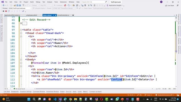Restart debugging session icon
The width and height of the screenshot is (181, 102).
(x=9, y=11)
